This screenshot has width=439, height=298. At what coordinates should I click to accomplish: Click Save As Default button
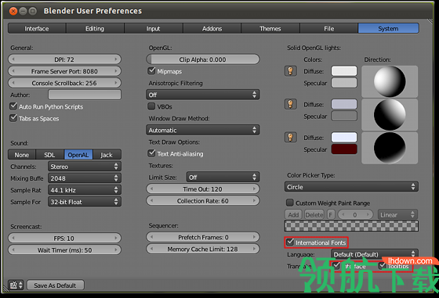click(x=55, y=285)
